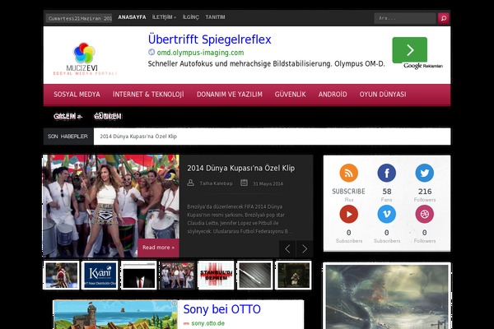The width and height of the screenshot is (494, 329).
Task: Open SOSYAL MEDYA category
Action: pyautogui.click(x=77, y=94)
